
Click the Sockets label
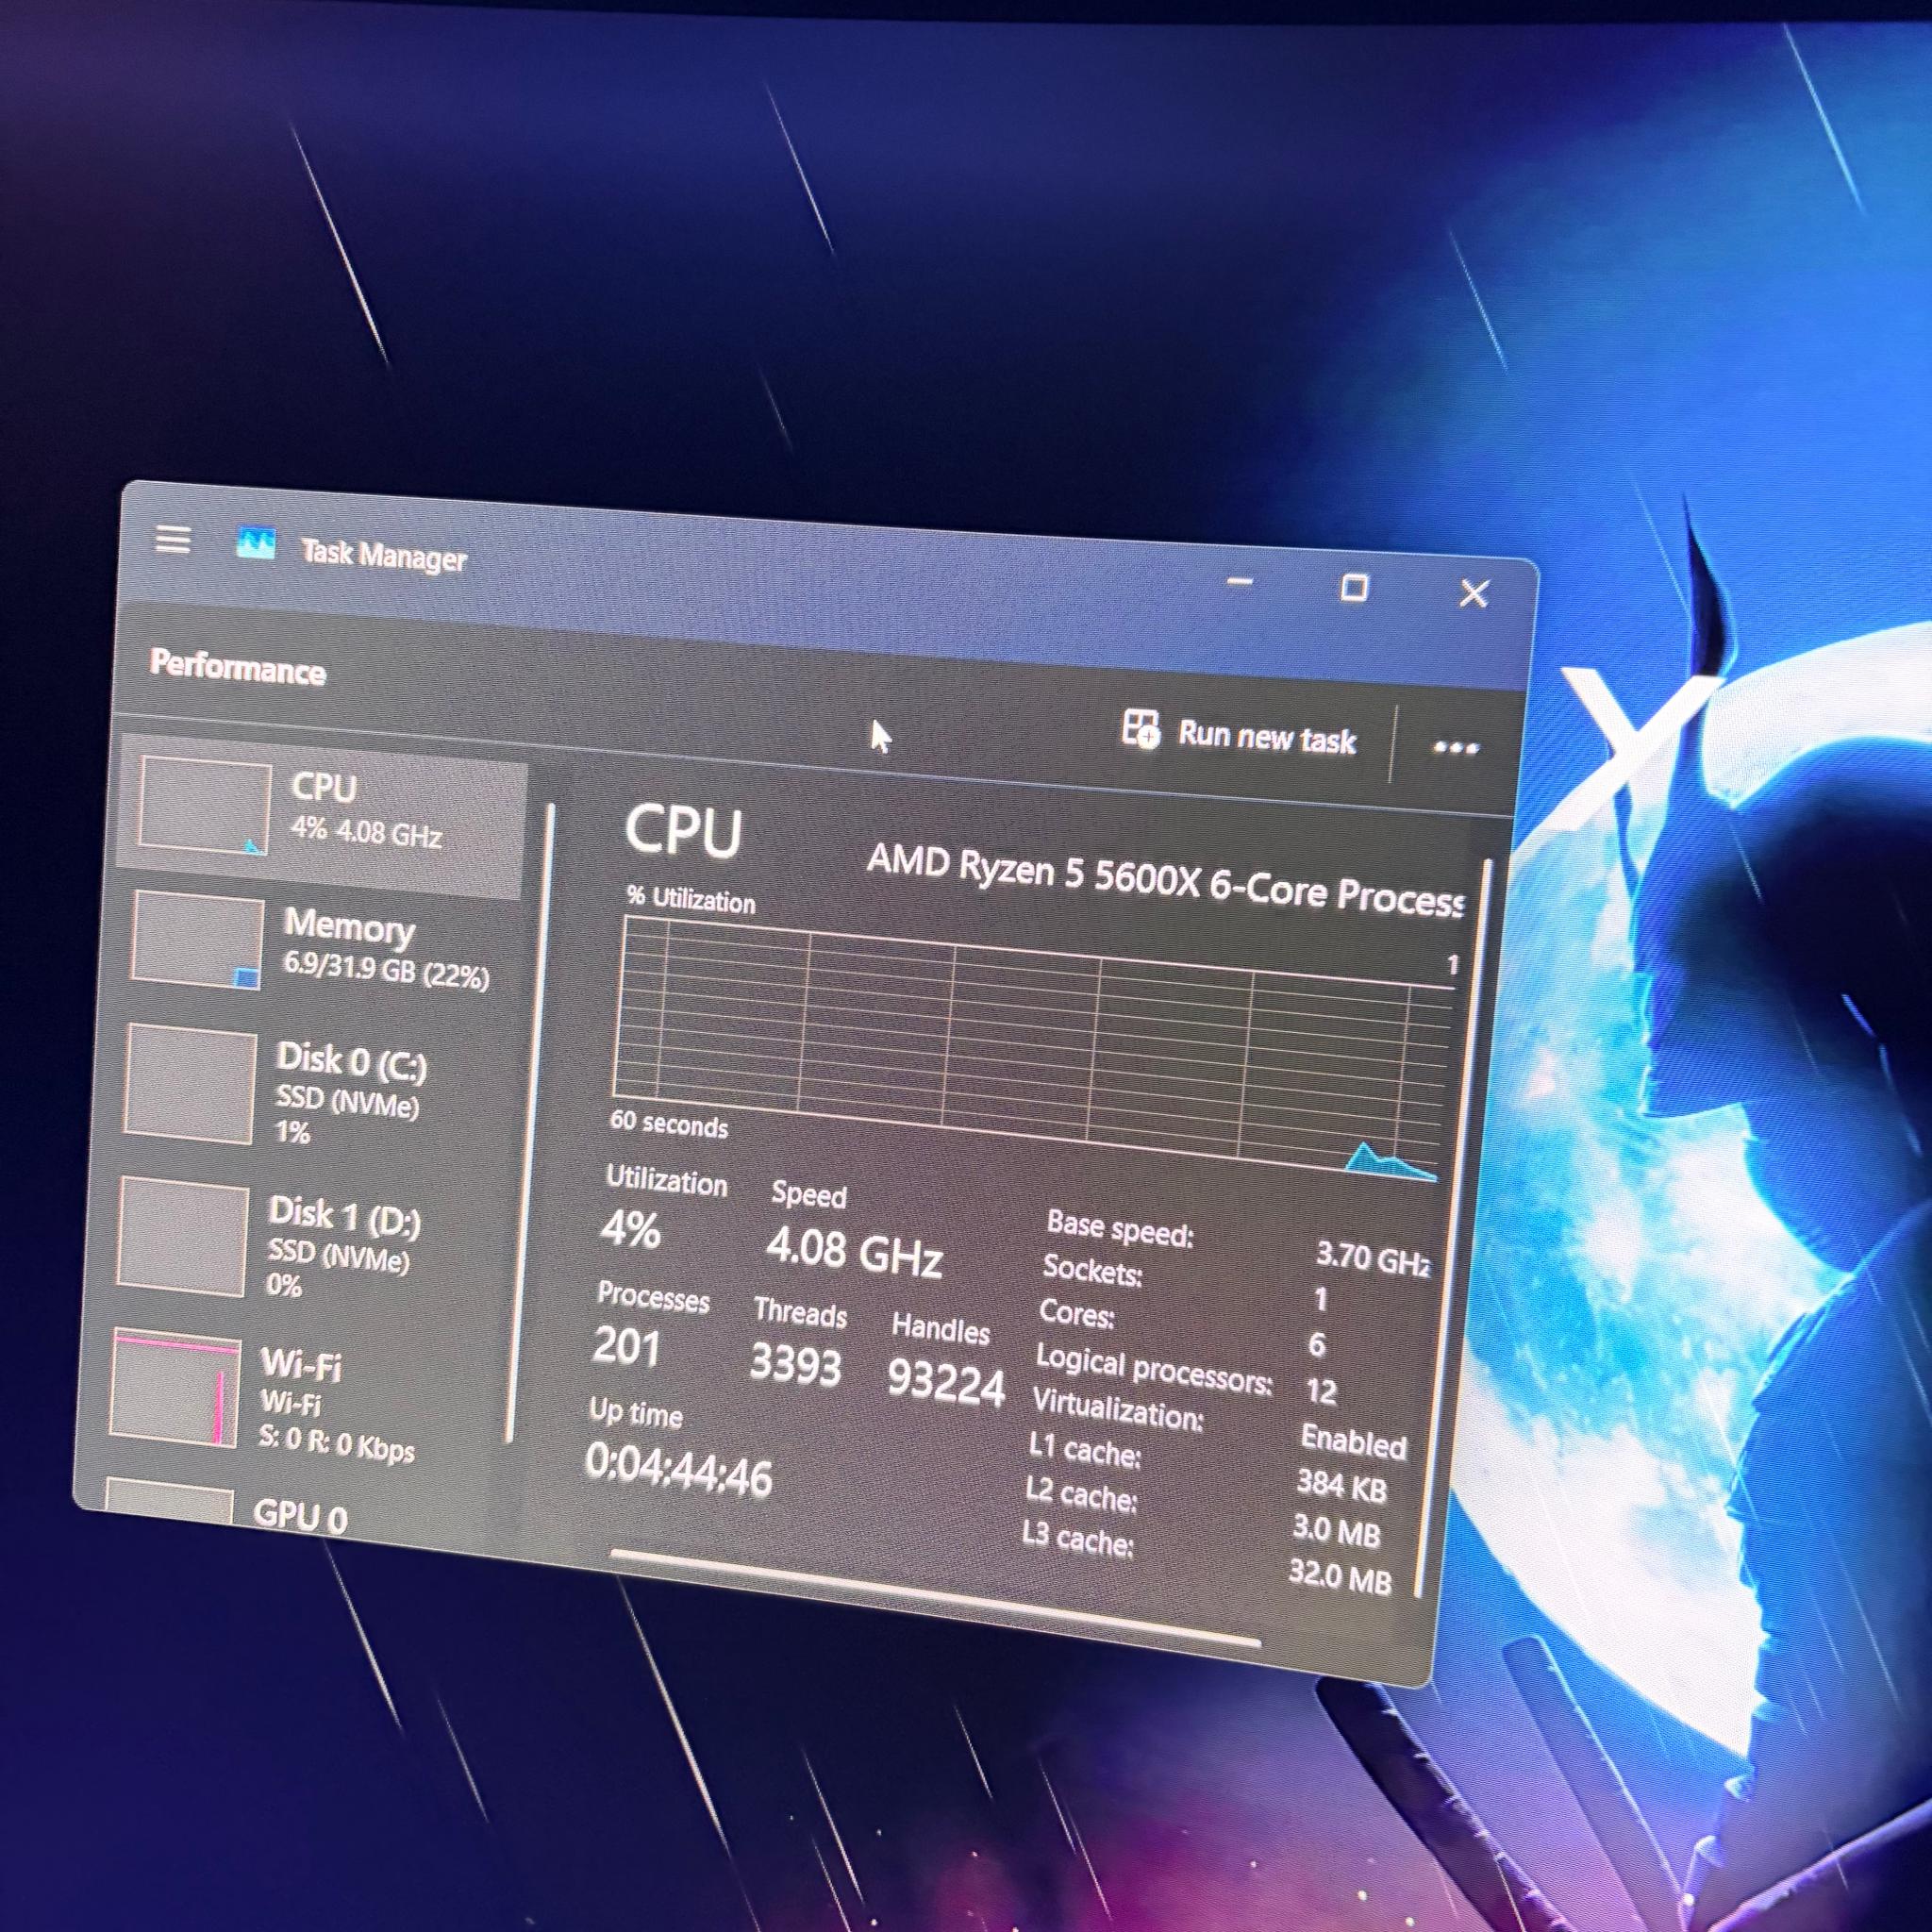[x=1093, y=1270]
